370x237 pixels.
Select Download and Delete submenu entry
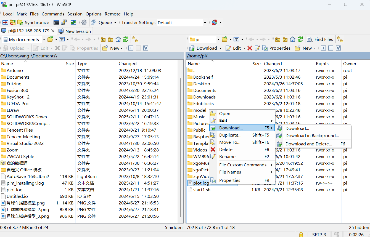(308, 144)
